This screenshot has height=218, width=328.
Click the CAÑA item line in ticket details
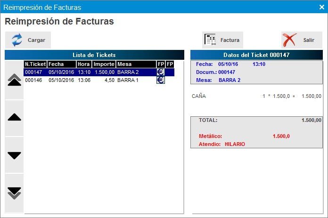[x=256, y=96]
